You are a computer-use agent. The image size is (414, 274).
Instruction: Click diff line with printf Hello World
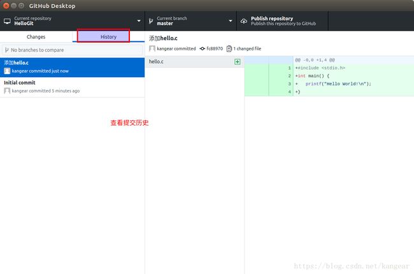point(333,83)
